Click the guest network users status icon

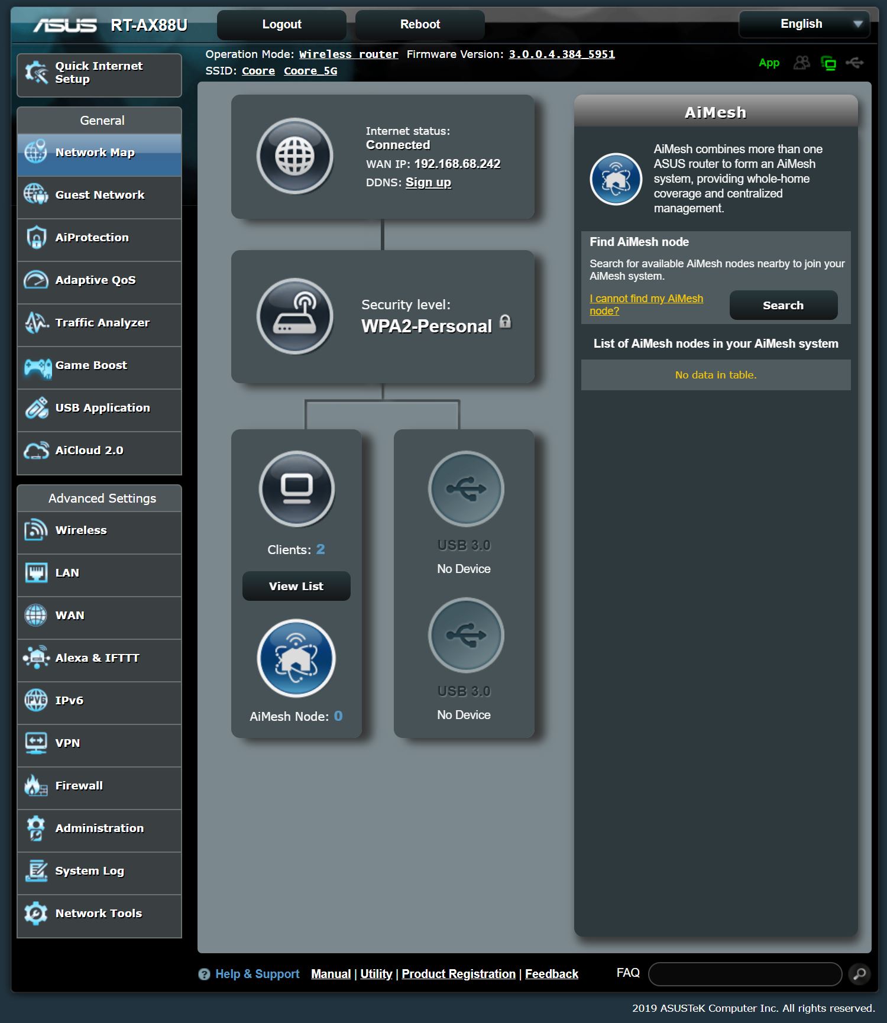coord(802,63)
